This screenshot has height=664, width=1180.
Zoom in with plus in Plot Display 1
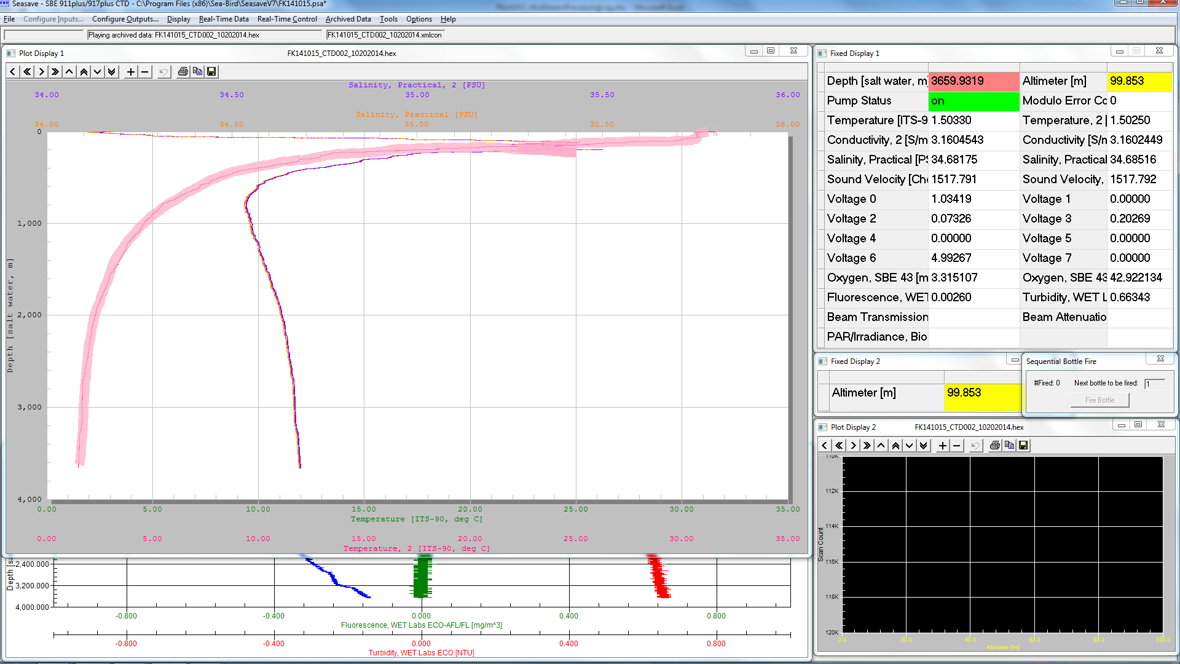click(130, 72)
